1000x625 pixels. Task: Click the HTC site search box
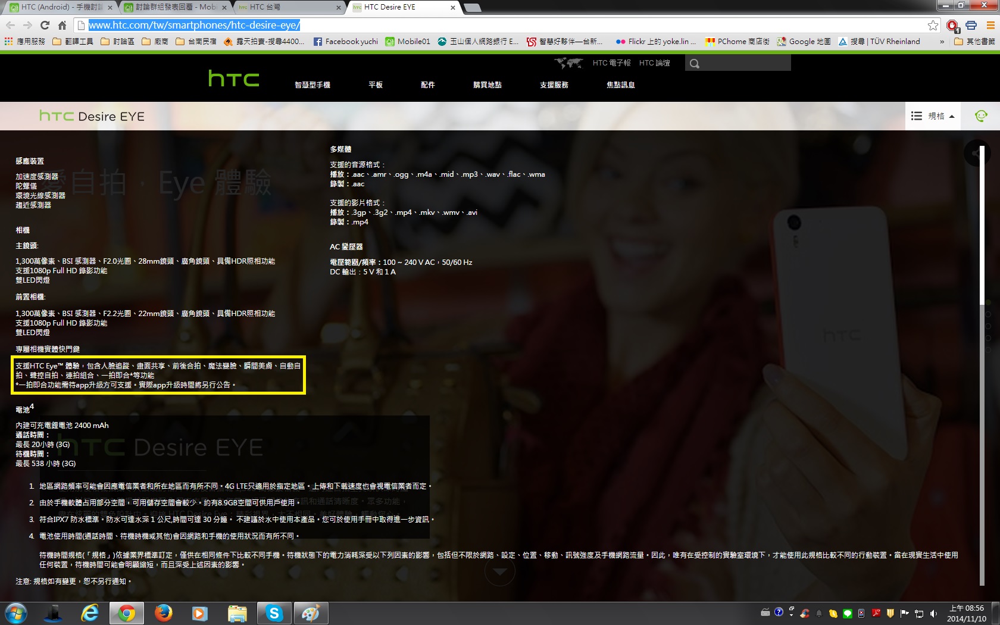tap(738, 63)
